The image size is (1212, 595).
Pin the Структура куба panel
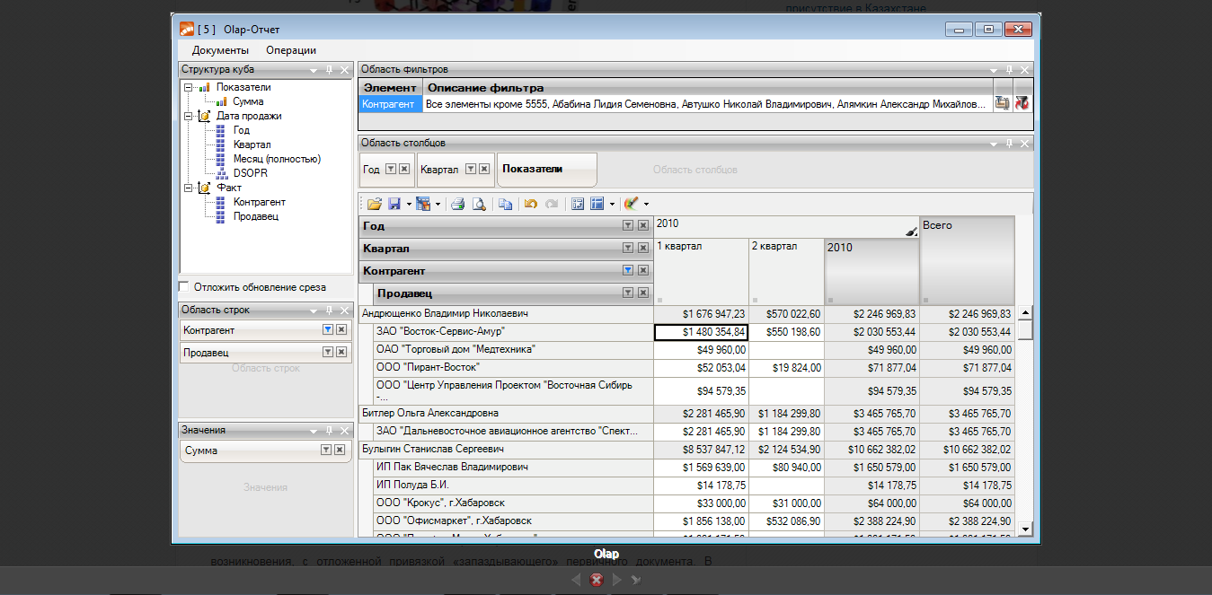[x=329, y=70]
